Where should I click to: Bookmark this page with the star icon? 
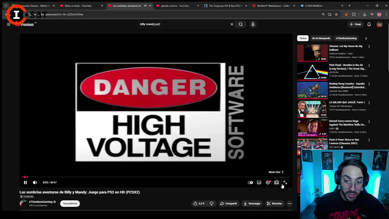[336, 14]
